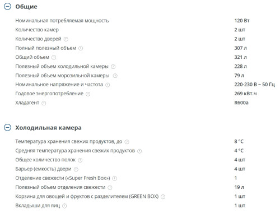
Task: Click help icon for Полезный объем морозильной камеры
Action: click(115, 76)
